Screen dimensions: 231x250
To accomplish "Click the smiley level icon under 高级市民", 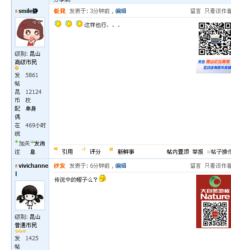I will coord(17,68).
